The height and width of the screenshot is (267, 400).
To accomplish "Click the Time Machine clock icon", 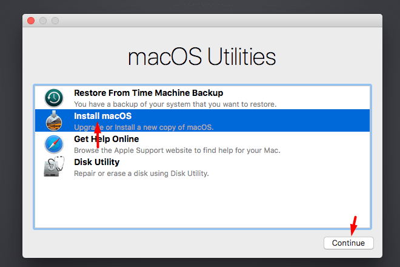I will tap(54, 98).
